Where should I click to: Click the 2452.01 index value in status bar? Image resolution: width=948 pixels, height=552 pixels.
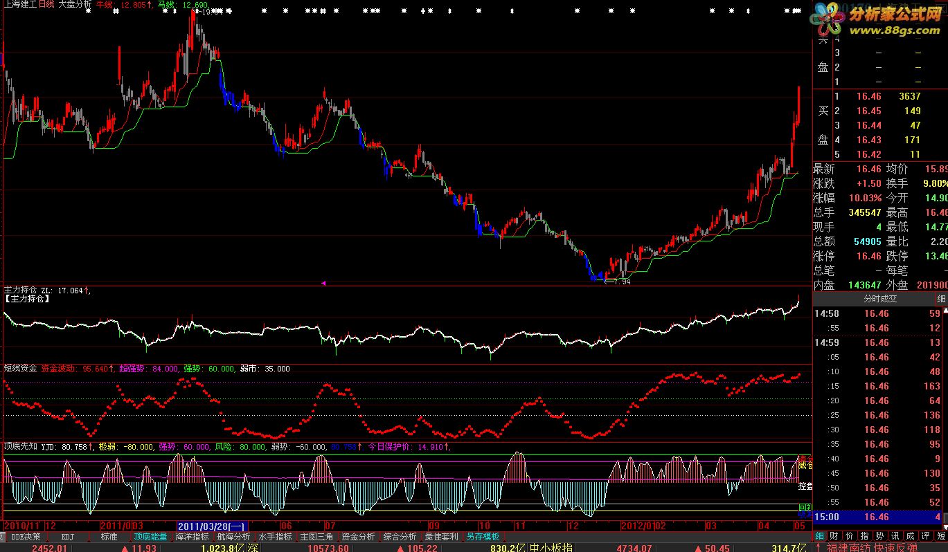(48, 547)
